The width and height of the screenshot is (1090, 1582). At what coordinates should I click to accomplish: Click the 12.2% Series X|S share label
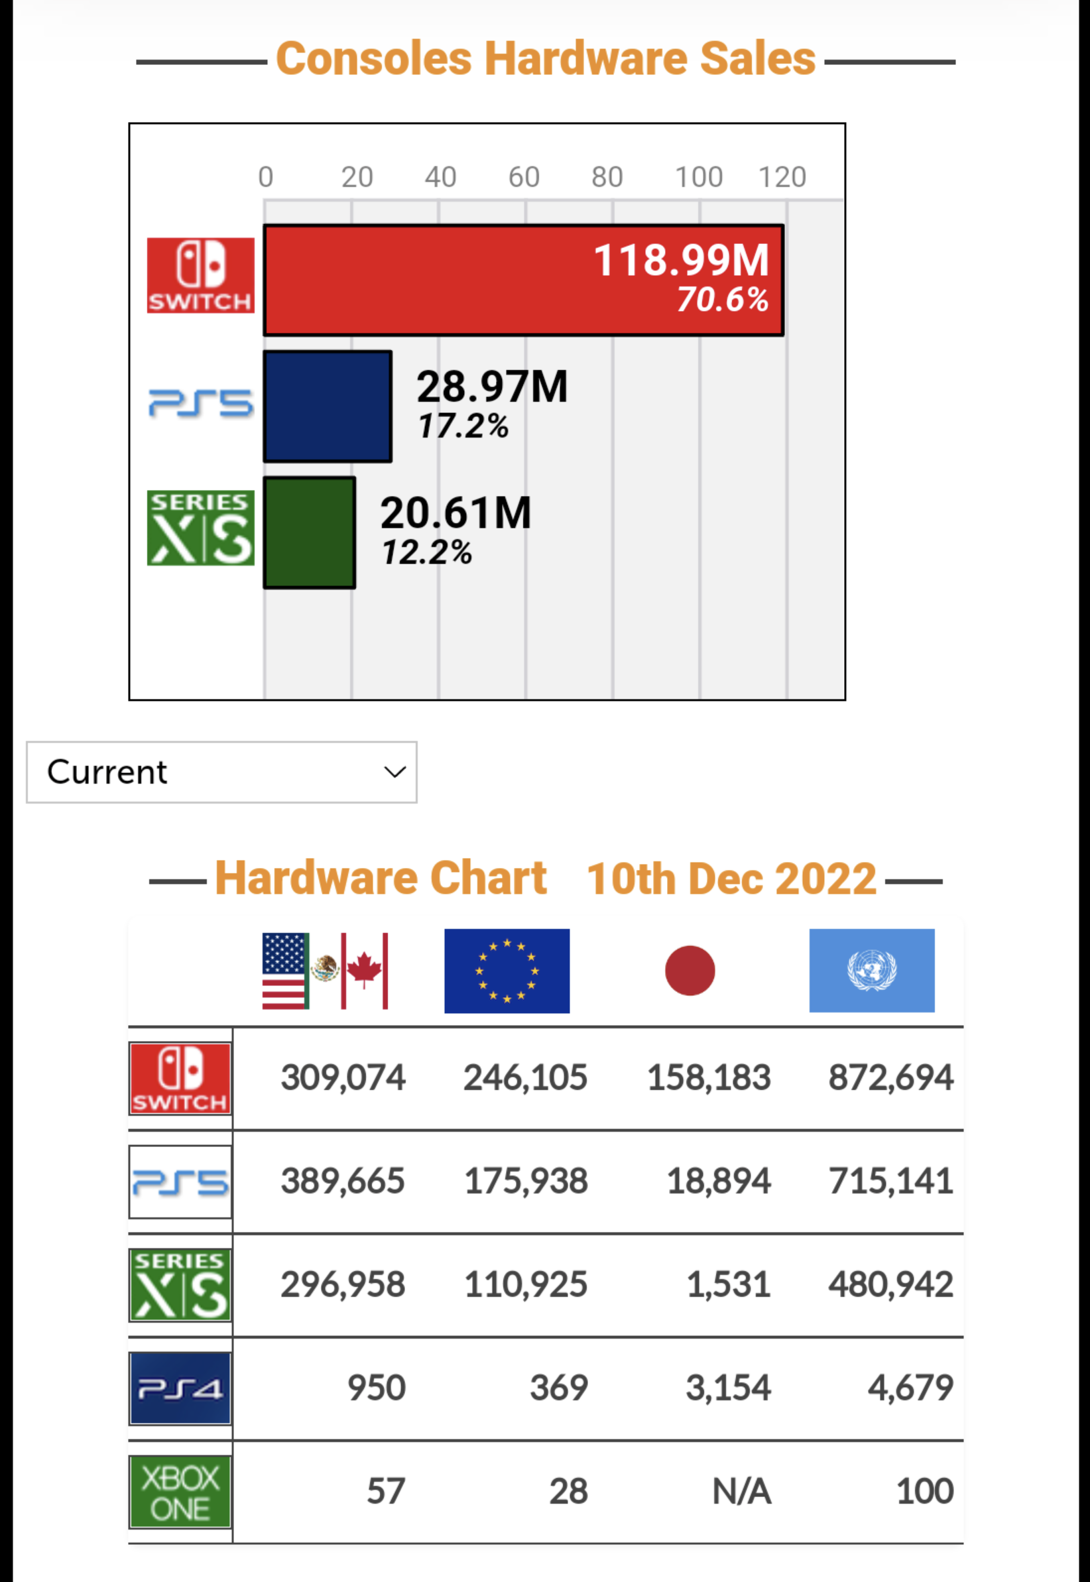426,552
